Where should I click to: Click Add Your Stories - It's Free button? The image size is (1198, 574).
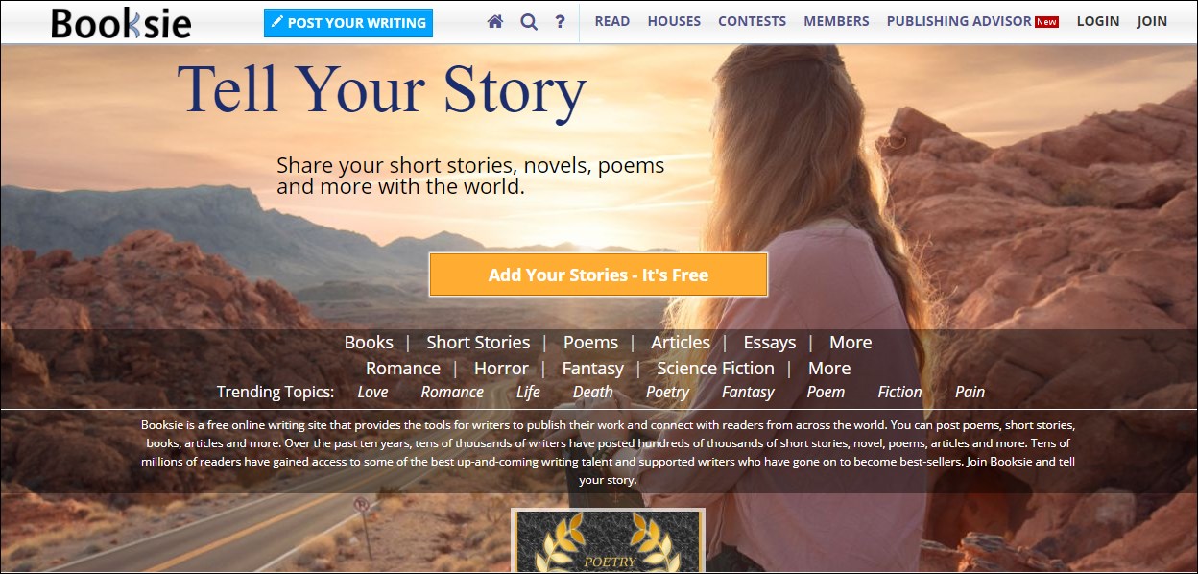598,275
